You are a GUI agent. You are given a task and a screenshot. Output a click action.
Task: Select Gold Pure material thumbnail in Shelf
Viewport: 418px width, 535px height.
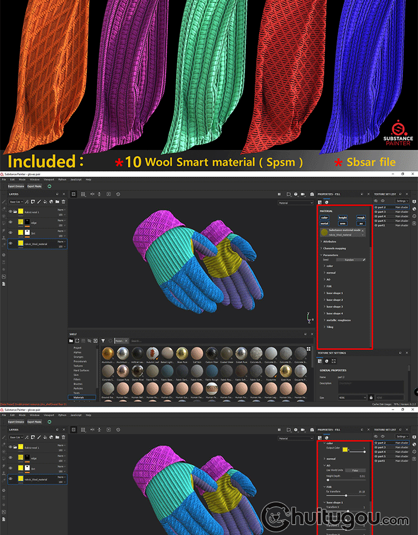[x=285, y=372]
